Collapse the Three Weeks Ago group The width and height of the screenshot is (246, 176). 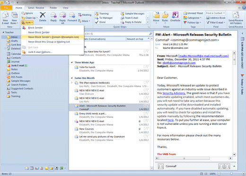72,62
